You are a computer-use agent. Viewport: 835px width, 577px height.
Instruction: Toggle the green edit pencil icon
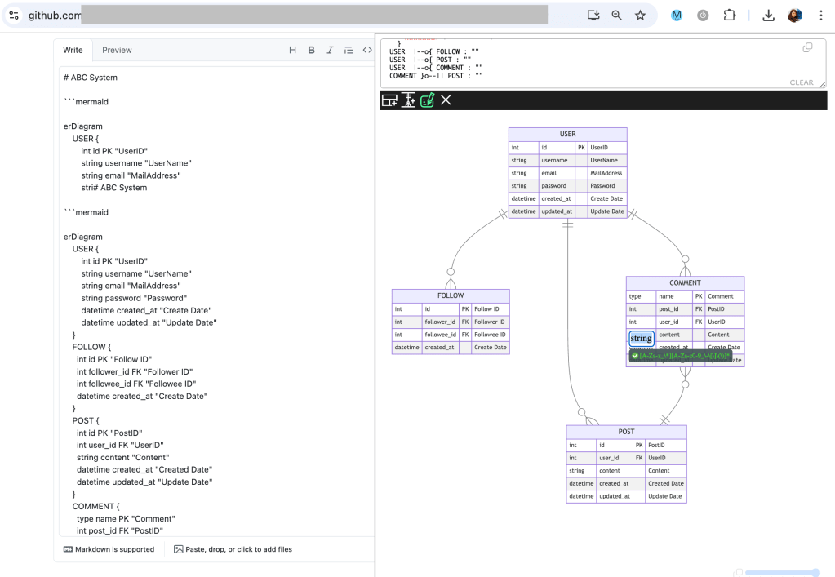coord(427,100)
